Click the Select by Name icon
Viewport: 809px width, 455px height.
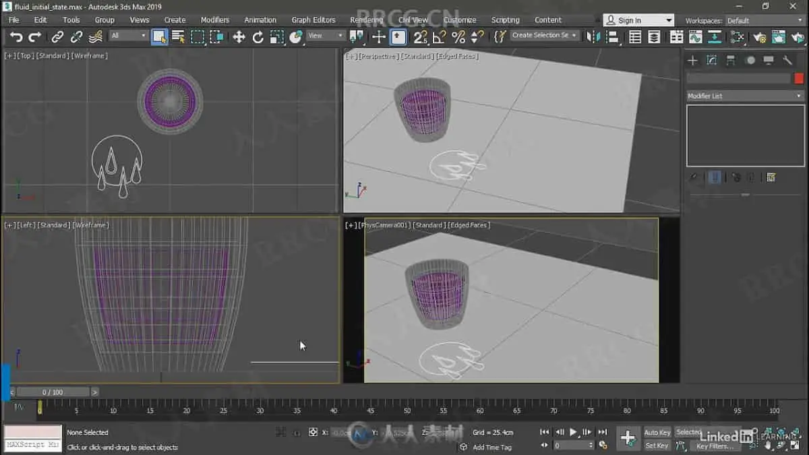(x=178, y=37)
